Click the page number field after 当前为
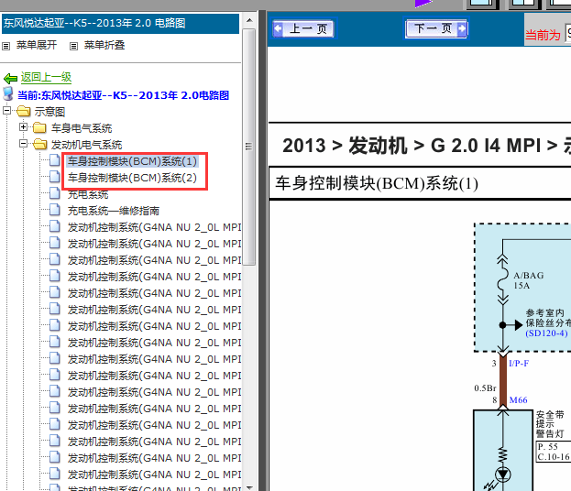 click(567, 33)
